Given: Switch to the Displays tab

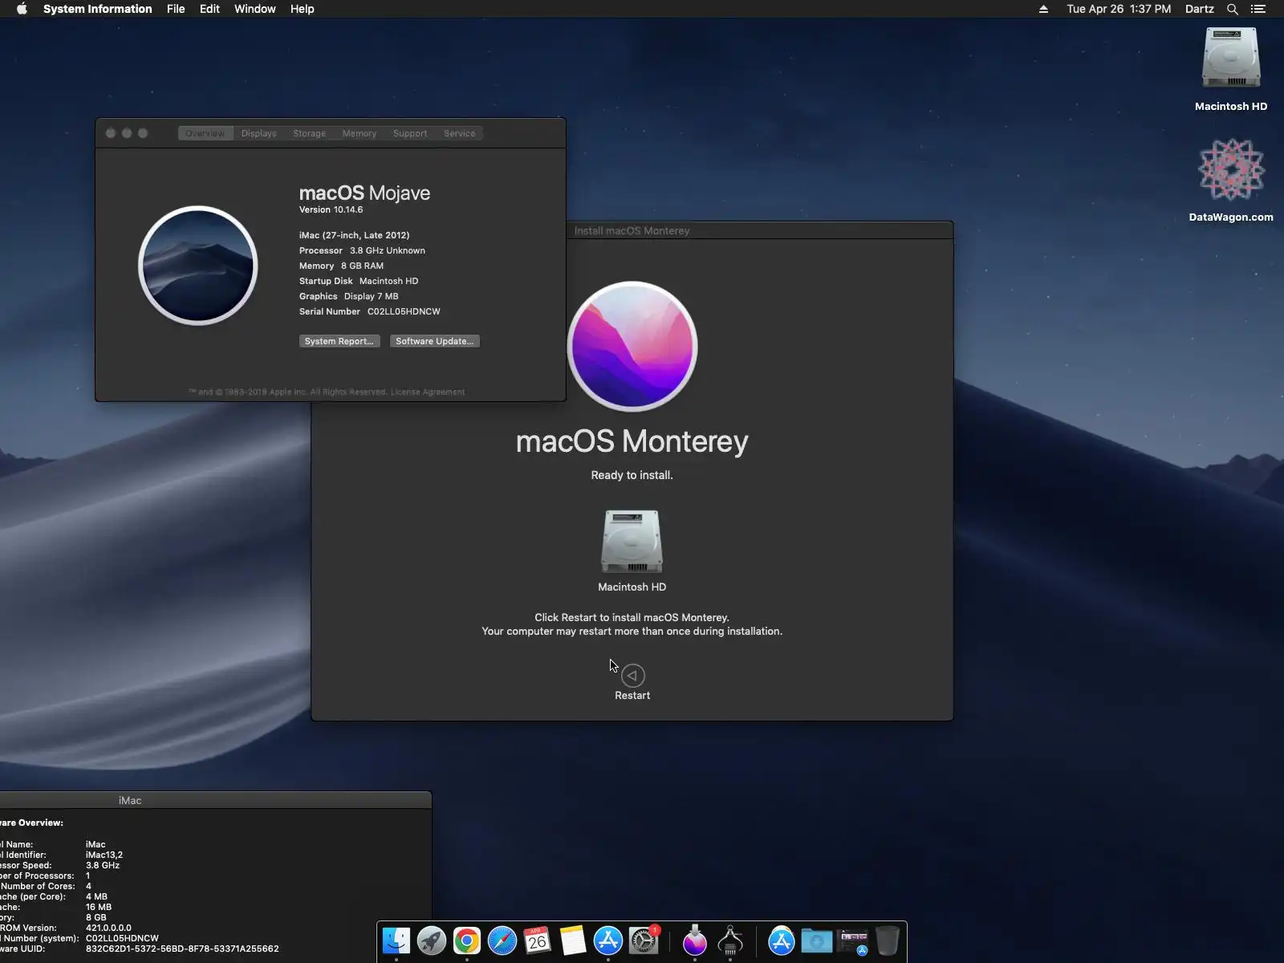Looking at the screenshot, I should pyautogui.click(x=258, y=133).
